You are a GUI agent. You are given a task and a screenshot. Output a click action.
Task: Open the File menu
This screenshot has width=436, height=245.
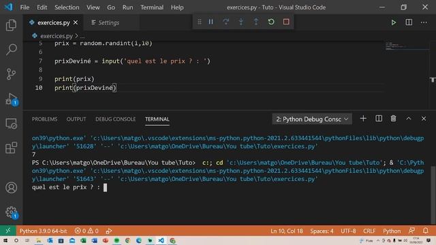(25, 7)
